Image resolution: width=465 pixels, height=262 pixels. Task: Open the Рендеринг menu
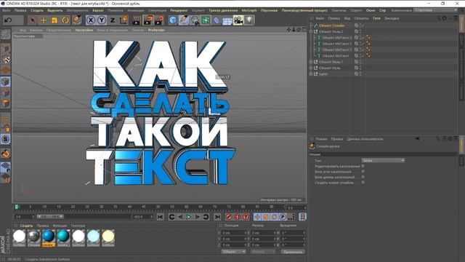pos(179,10)
